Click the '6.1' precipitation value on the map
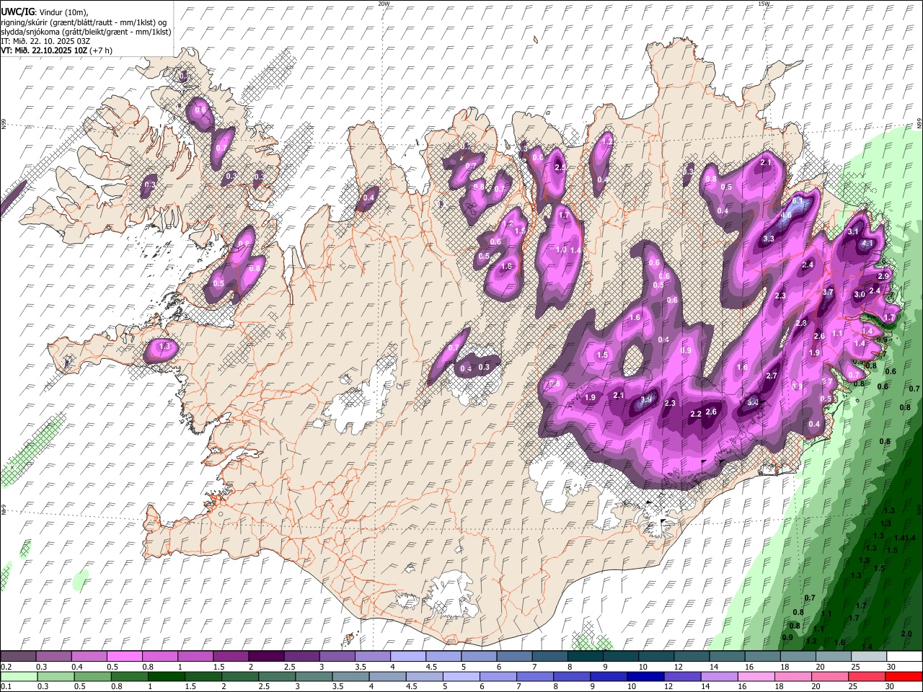The width and height of the screenshot is (923, 692). click(x=799, y=202)
